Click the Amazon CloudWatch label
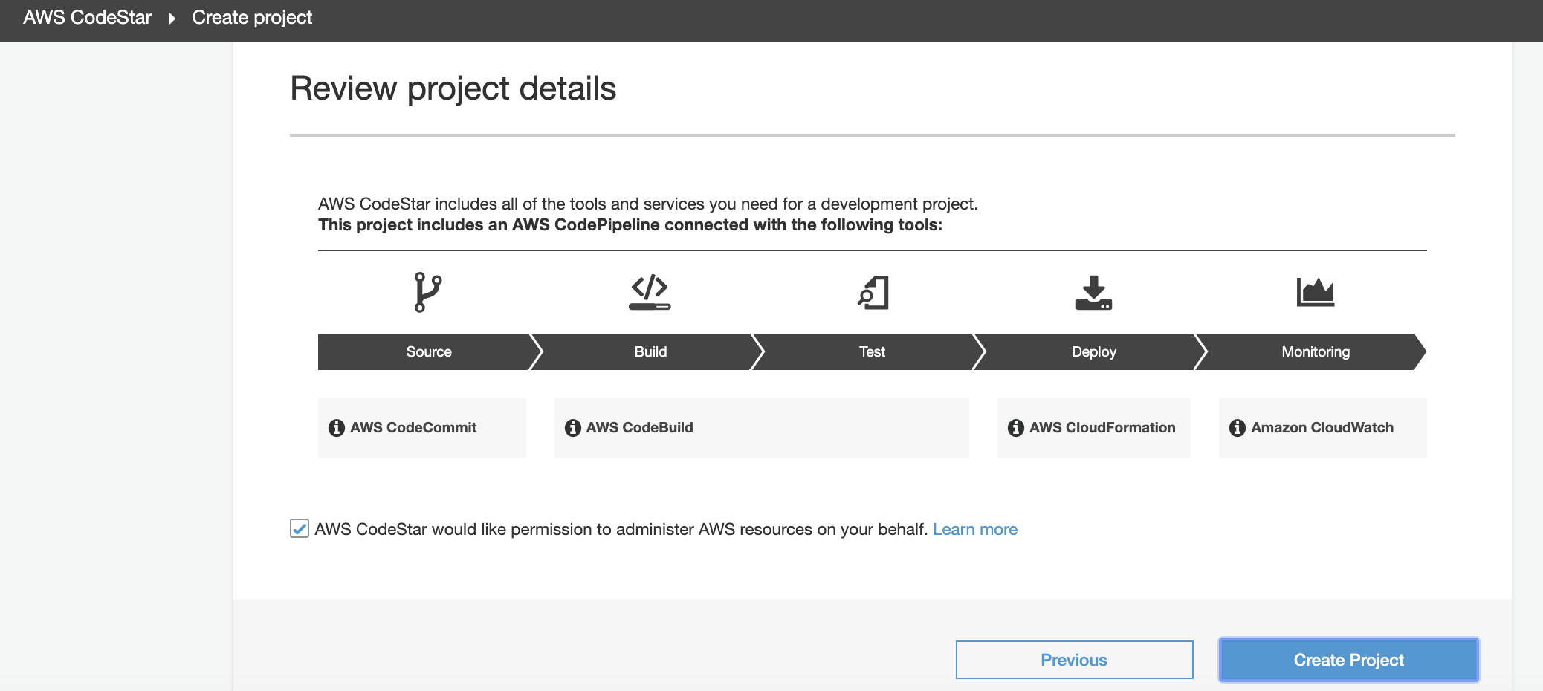 pyautogui.click(x=1322, y=427)
